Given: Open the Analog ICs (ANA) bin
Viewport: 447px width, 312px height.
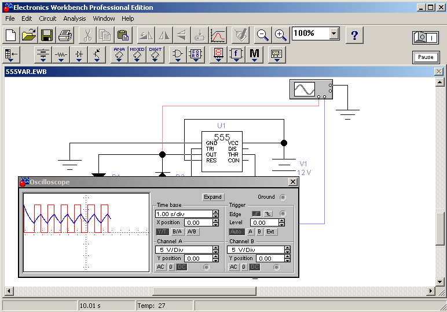Looking at the screenshot, I should click(x=119, y=54).
